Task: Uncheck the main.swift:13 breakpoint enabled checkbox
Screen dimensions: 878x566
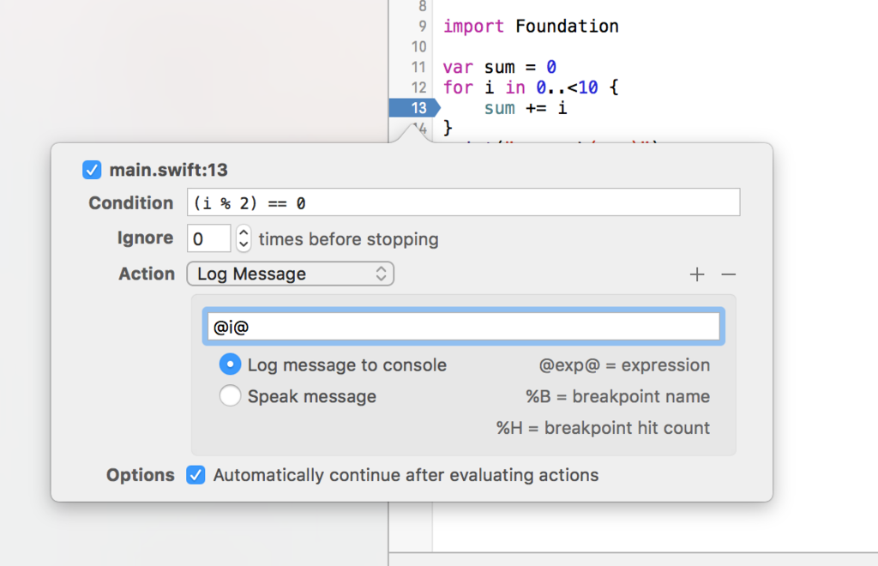Action: (x=92, y=170)
